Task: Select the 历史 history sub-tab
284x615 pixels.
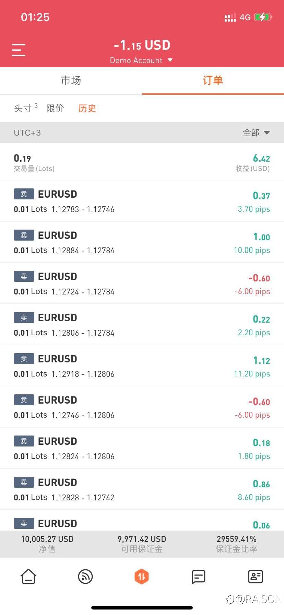Action: [87, 108]
